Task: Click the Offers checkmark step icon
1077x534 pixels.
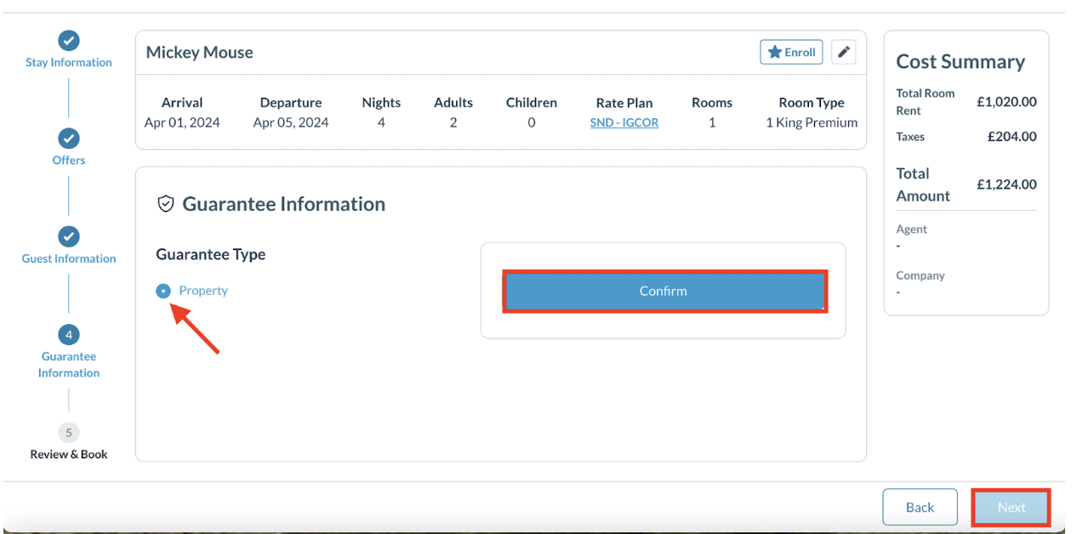Action: (68, 138)
